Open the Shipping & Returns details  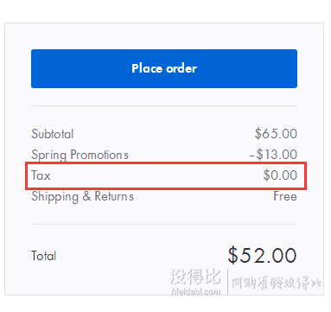pos(82,197)
